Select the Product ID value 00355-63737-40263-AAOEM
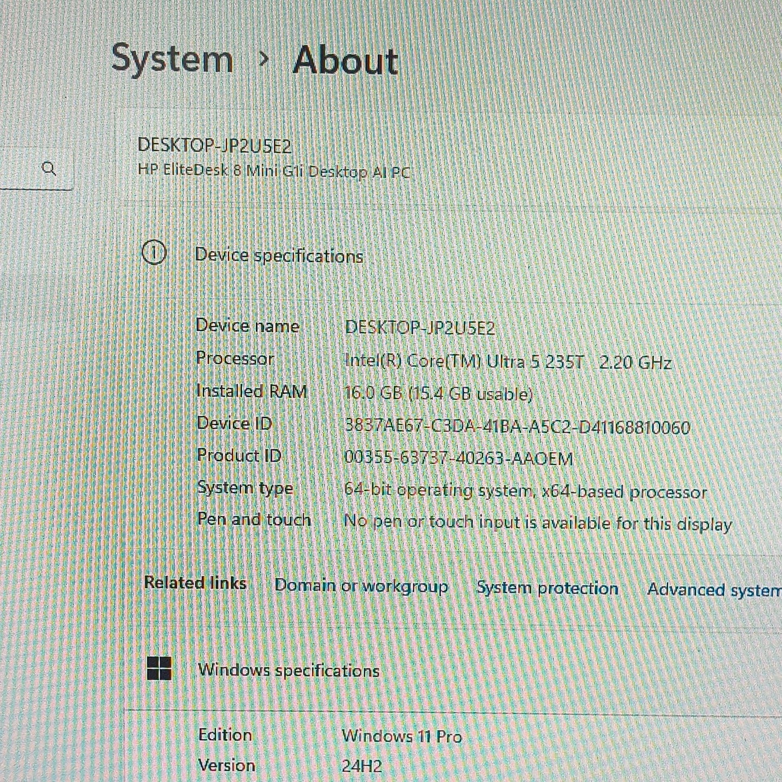Screen dimensions: 782x782 pos(458,459)
